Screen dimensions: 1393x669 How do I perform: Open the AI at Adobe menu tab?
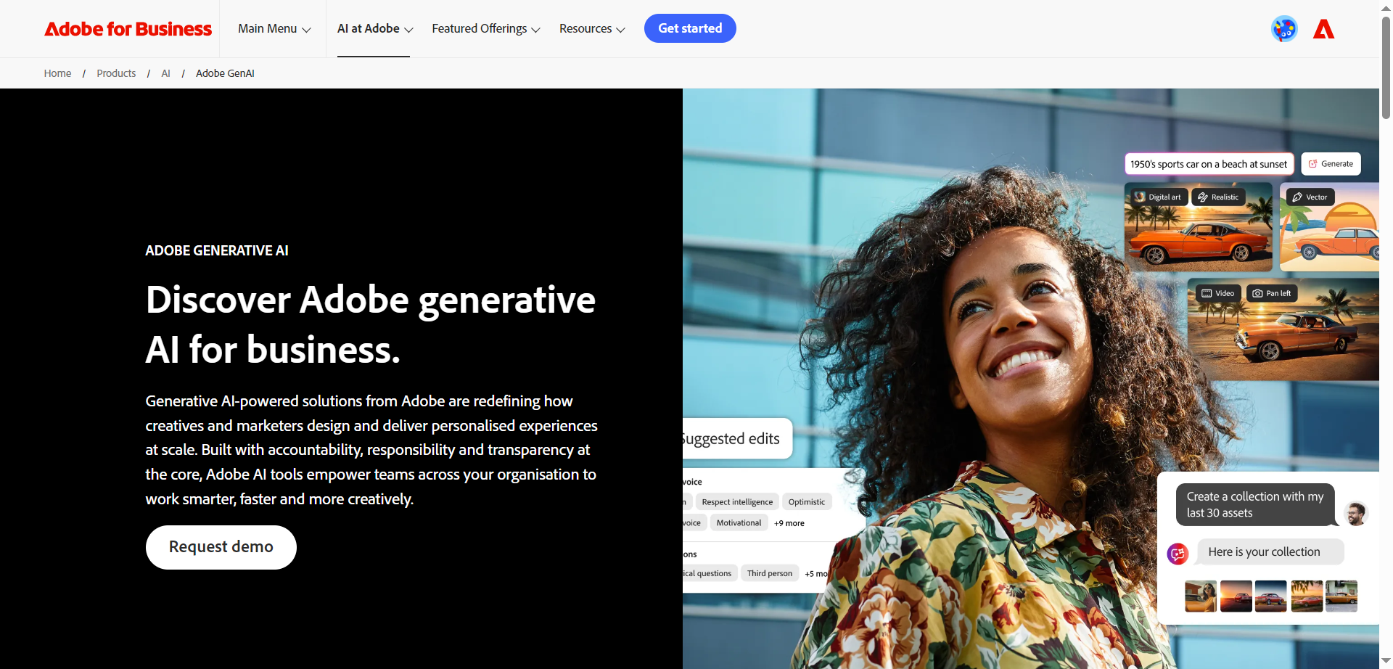pos(375,29)
